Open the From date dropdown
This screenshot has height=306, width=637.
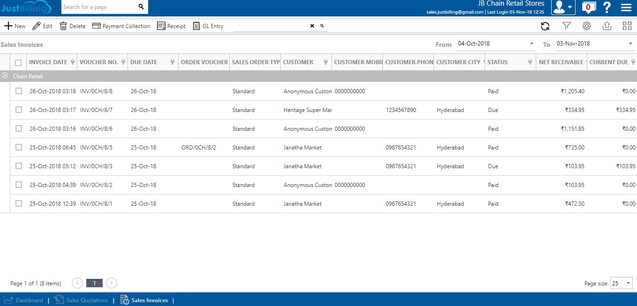tap(532, 44)
